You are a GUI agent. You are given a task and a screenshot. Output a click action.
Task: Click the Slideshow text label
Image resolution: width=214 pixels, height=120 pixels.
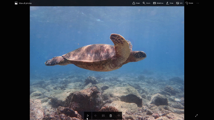(160, 3)
